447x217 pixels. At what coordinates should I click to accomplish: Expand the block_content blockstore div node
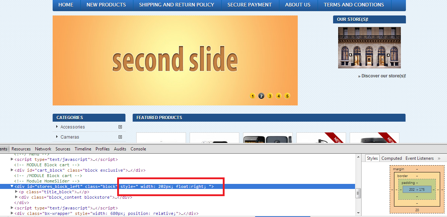[16, 197]
